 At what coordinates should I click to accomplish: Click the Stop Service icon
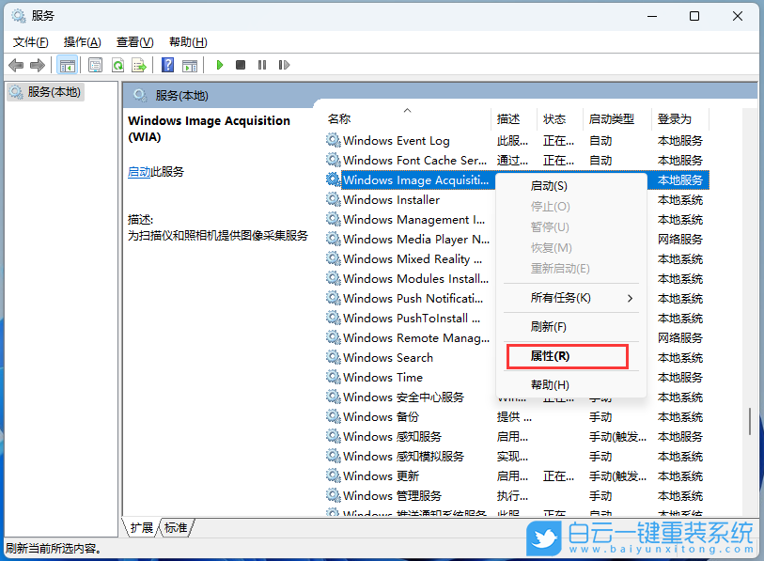pyautogui.click(x=241, y=65)
